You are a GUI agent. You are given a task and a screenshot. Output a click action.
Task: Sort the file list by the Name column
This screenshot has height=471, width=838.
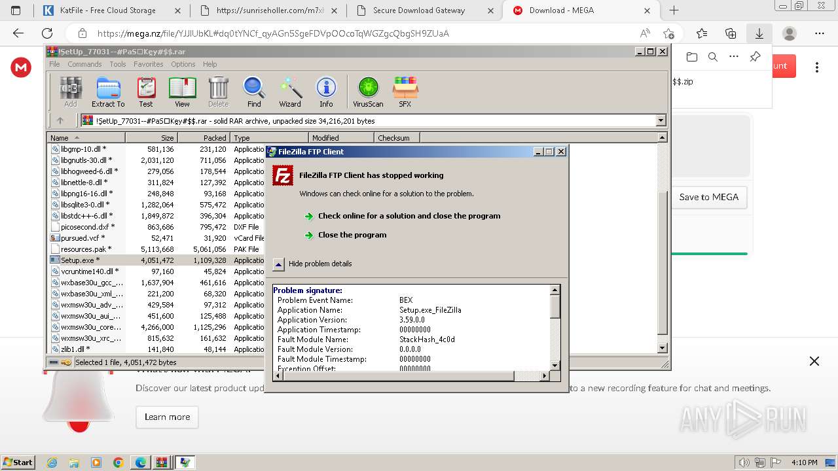click(86, 138)
